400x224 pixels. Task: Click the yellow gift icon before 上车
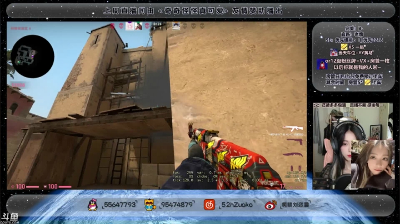tap(368, 82)
